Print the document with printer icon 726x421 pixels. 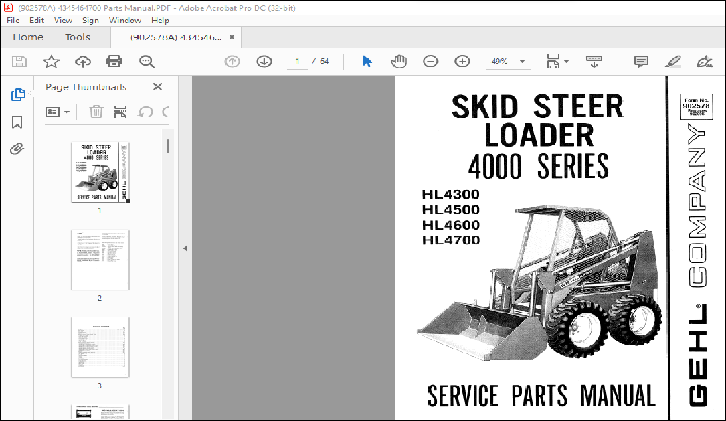pyautogui.click(x=114, y=61)
